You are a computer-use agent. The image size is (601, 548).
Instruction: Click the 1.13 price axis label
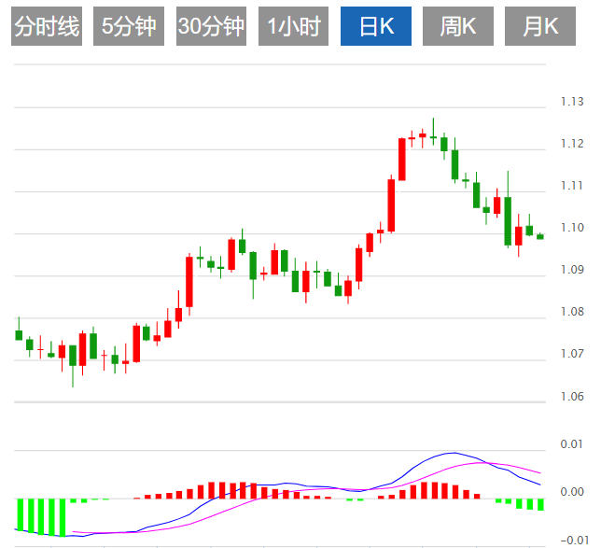click(x=572, y=102)
